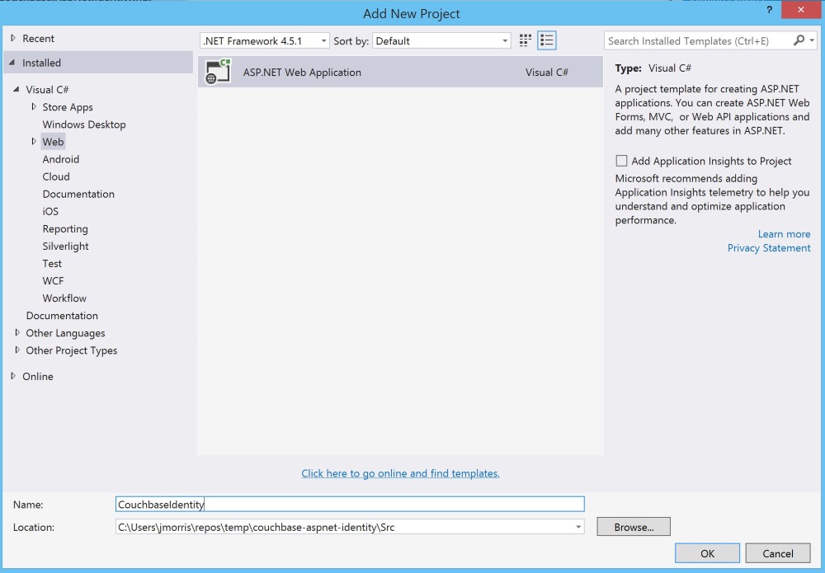The height and width of the screenshot is (573, 825).
Task: Open the Location path dropdown arrow
Action: 578,527
